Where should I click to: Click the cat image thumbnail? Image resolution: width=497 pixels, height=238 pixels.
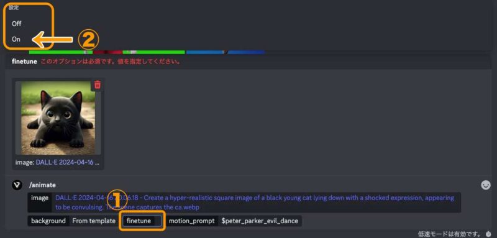tap(58, 117)
